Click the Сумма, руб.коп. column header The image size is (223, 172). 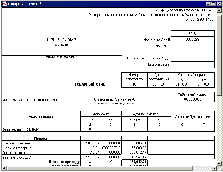(x=146, y=114)
